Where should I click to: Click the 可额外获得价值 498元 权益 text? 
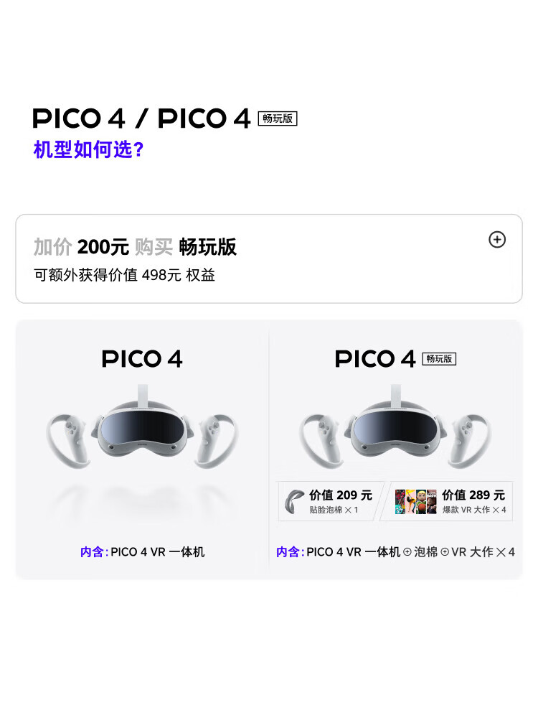click(x=125, y=275)
